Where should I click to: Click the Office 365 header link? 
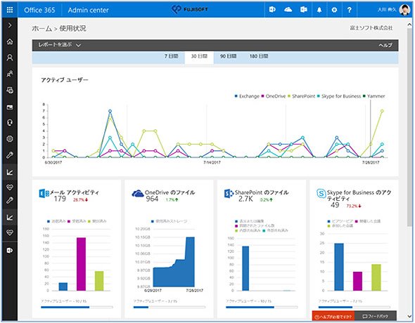click(39, 10)
